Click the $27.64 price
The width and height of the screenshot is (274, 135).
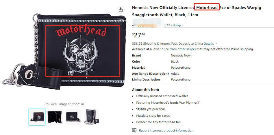138,35
